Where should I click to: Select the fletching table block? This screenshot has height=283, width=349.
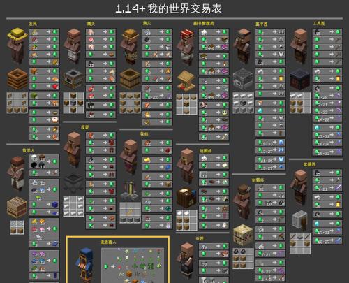(243, 235)
